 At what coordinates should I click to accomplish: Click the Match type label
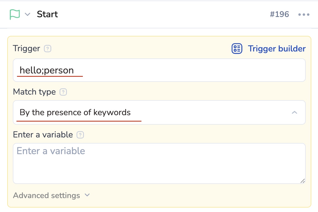[34, 92]
